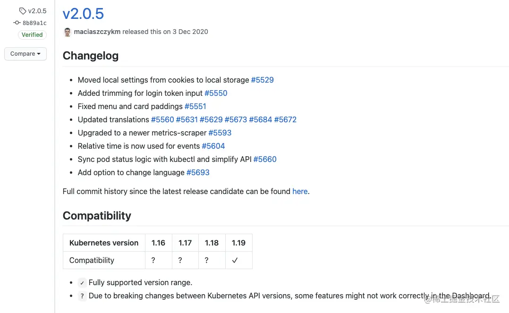Open pull request #5529

263,80
